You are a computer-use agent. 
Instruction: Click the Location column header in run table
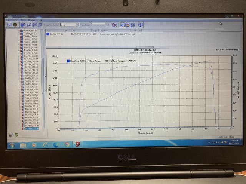[x=104, y=30]
